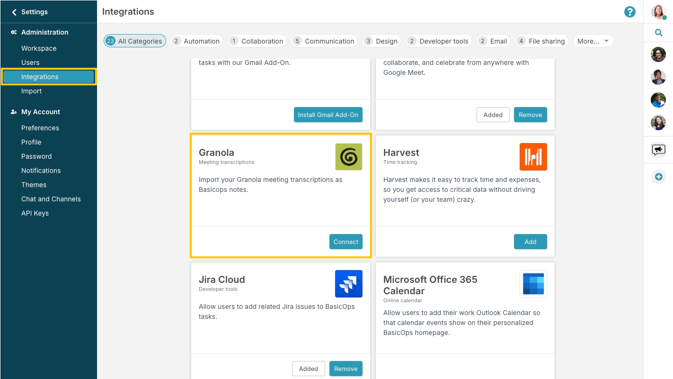The height and width of the screenshot is (379, 673).
Task: Open Chat and Channels settings
Action: (x=51, y=199)
